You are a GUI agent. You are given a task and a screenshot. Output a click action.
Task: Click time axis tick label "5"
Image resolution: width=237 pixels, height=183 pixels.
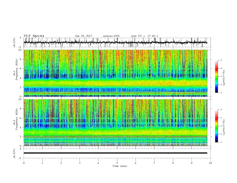point(117,163)
